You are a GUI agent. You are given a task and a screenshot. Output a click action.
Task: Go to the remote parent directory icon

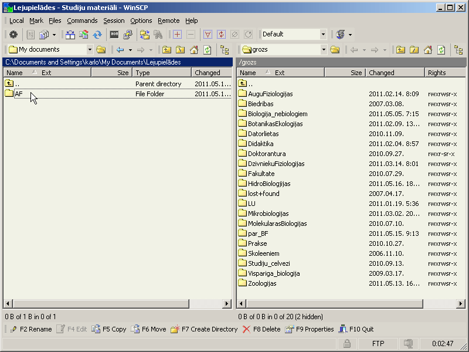tap(400, 50)
